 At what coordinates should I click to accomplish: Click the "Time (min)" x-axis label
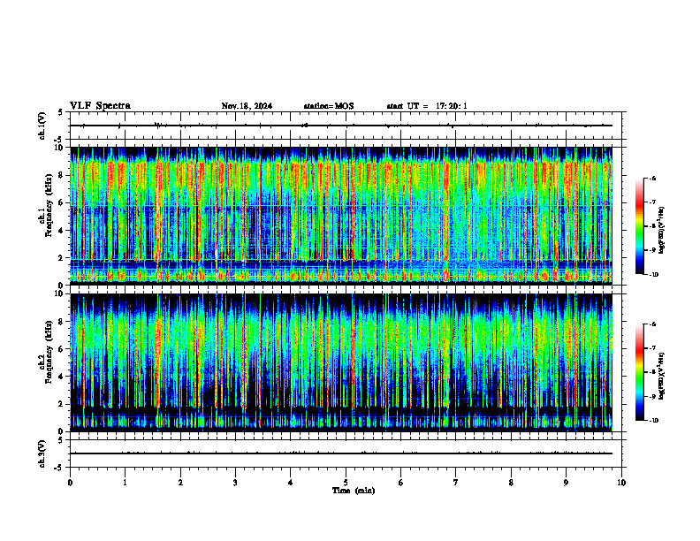[354, 491]
